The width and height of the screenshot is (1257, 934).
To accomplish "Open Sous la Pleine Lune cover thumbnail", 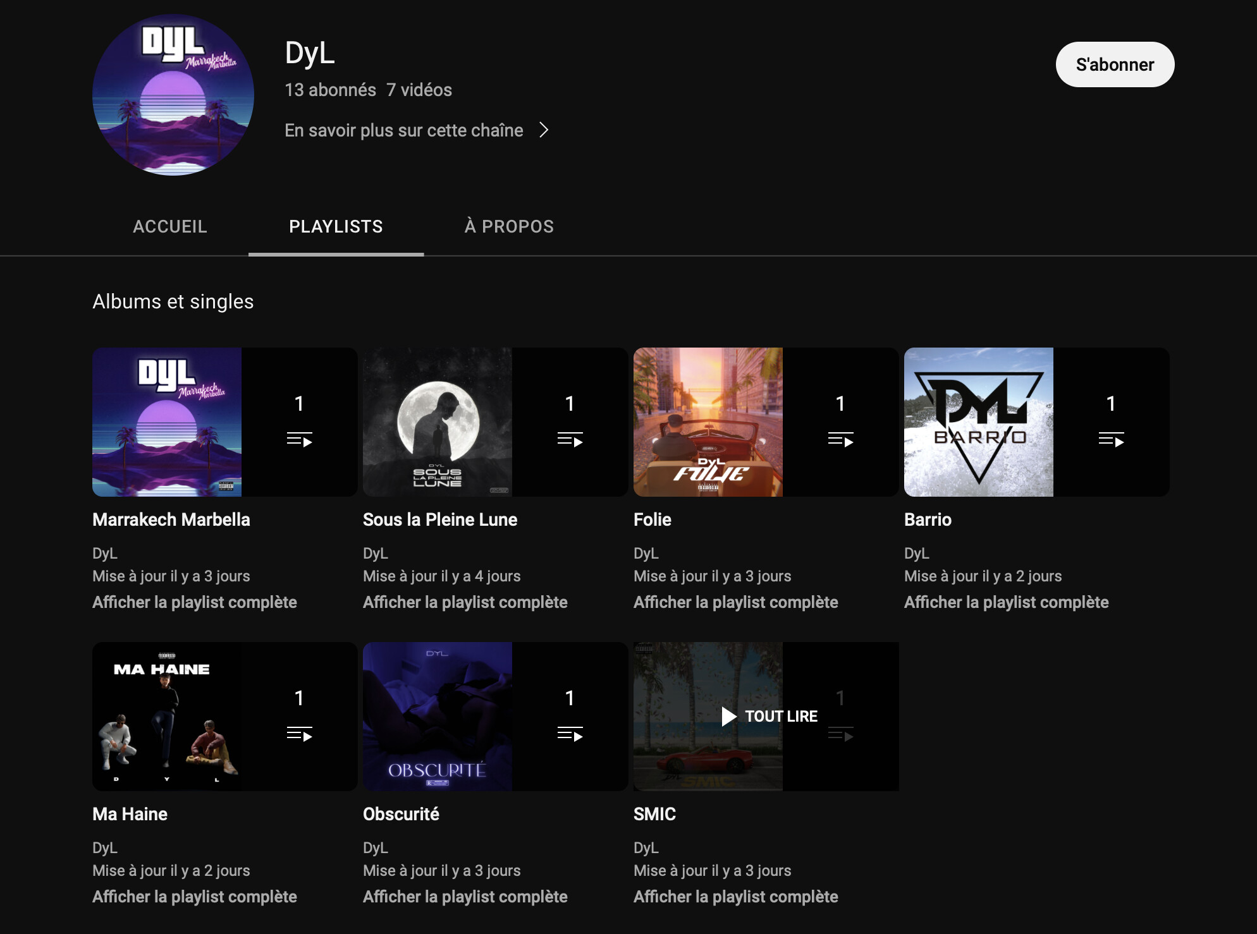I will coord(438,422).
